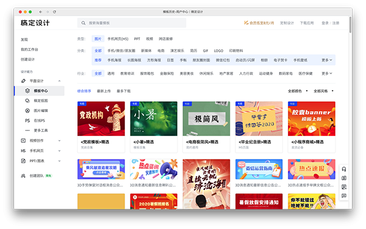Open the 党政机构 template collection thumbnail
The height and width of the screenshot is (229, 366).
[101, 119]
